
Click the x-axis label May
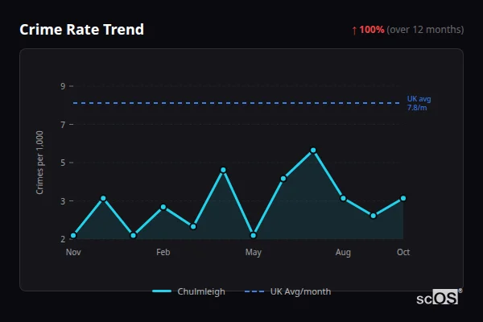[x=254, y=252]
